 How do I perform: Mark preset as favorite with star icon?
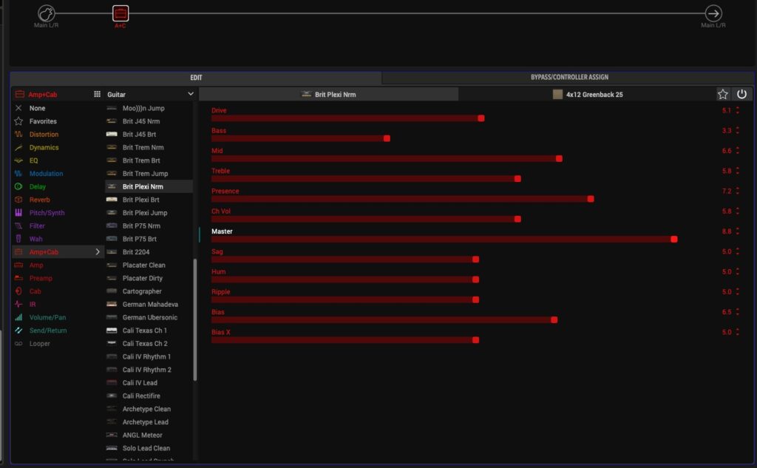[x=723, y=95]
